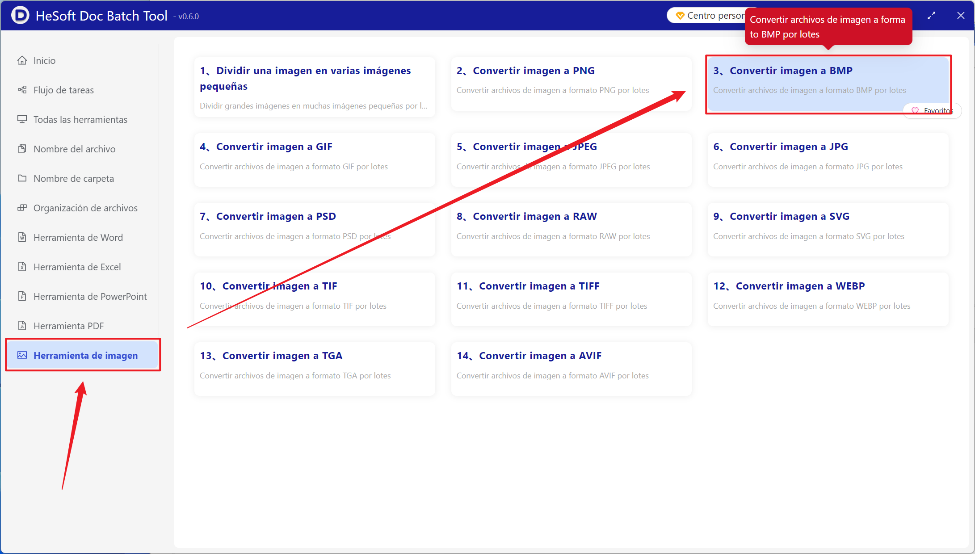Select Todas las herramientas in sidebar
The width and height of the screenshot is (975, 554).
coord(83,119)
